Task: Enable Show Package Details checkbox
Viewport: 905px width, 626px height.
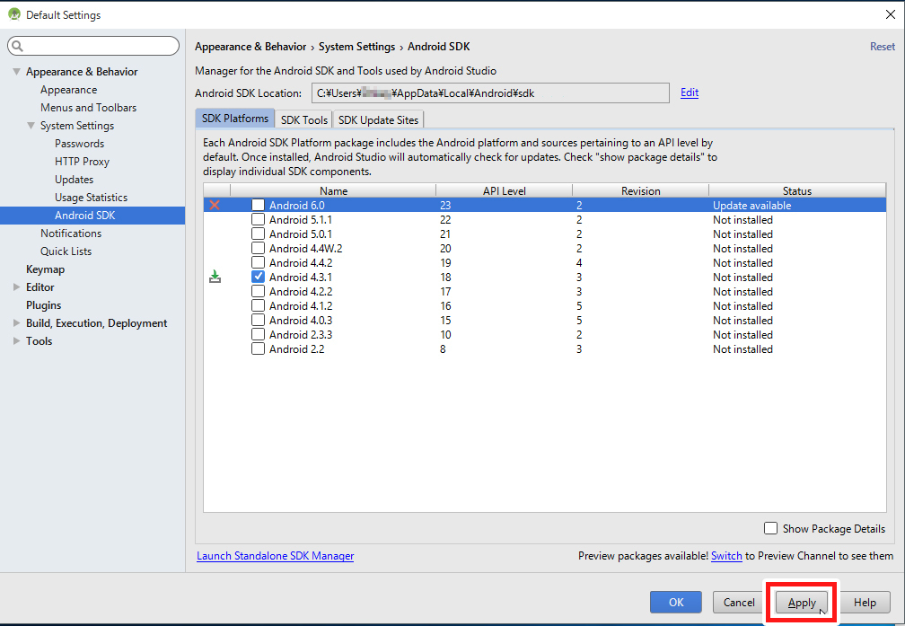Action: tap(770, 528)
